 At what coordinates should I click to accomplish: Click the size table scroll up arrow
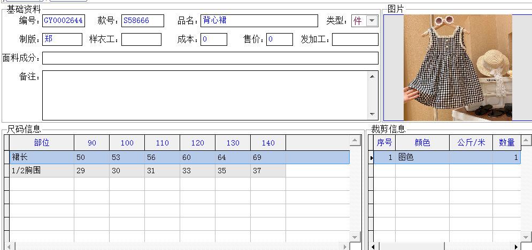(355, 140)
